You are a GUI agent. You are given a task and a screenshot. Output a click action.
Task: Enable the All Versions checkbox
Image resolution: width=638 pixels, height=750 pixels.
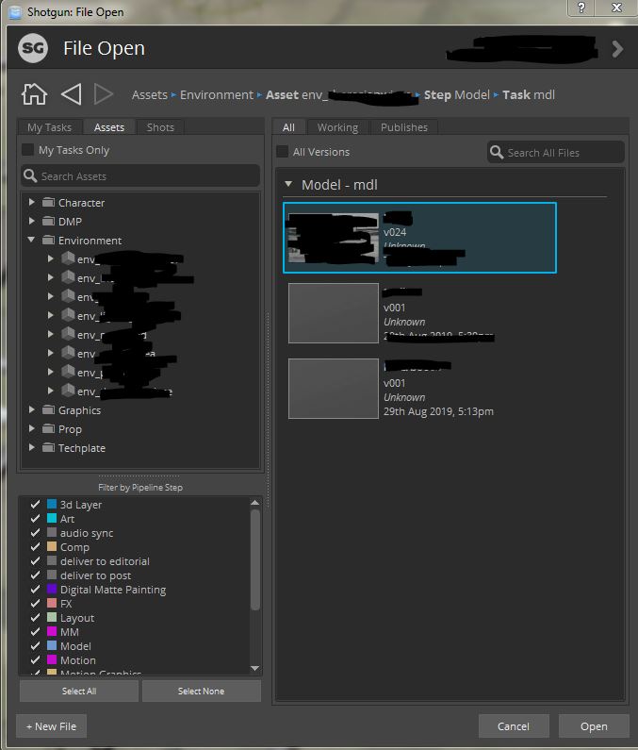pos(283,152)
